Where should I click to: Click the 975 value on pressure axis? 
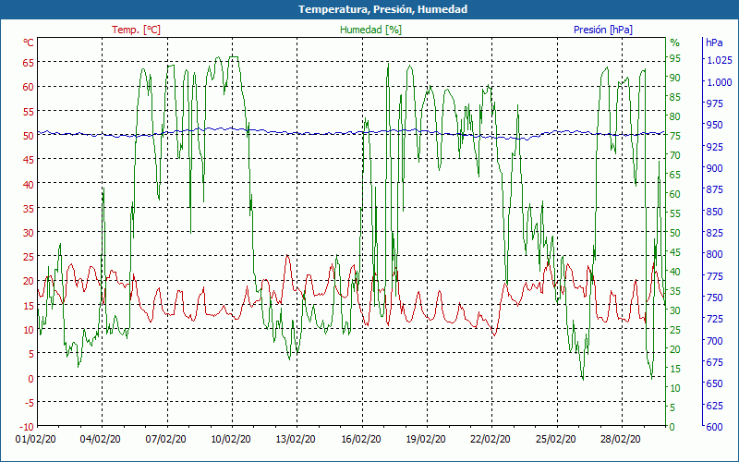tap(714, 103)
